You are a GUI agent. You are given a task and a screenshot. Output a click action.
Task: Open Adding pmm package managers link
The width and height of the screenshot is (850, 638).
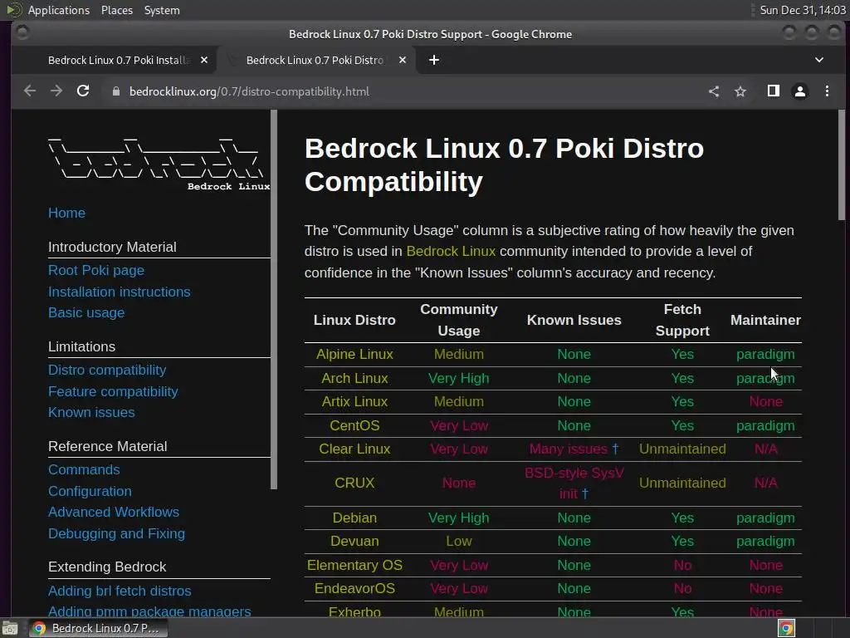pyautogui.click(x=149, y=611)
